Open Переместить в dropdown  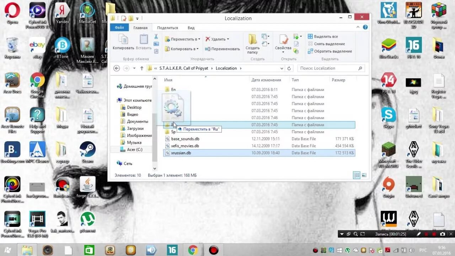182,39
